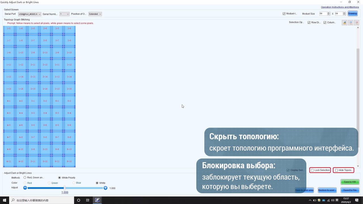This screenshot has width=363, height=204.
Task: Toggle the Row Di... checkbox
Action: 309,22
